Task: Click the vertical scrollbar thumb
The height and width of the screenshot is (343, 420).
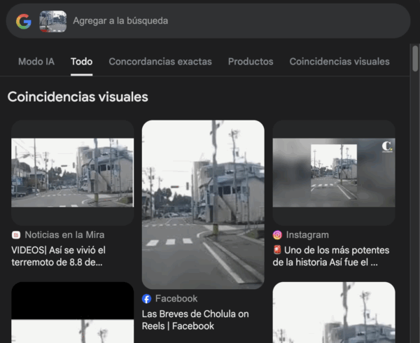Action: [415, 59]
